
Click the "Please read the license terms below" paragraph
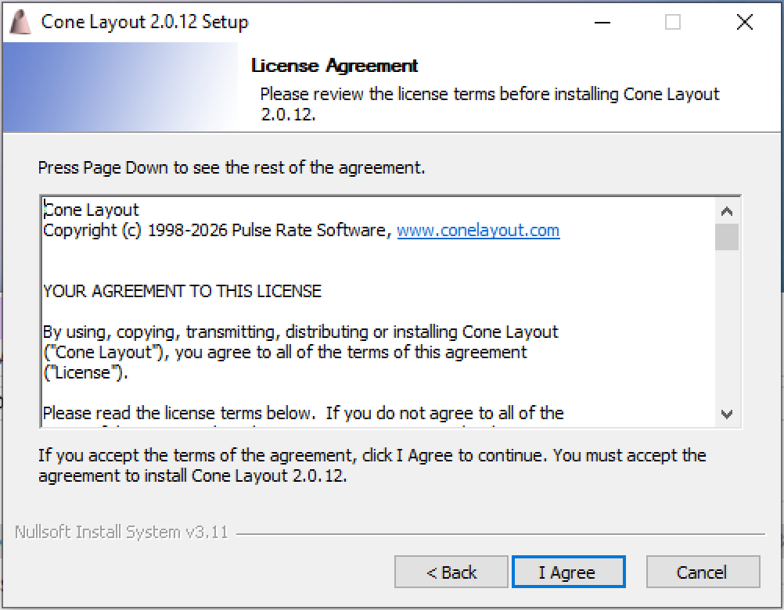(x=303, y=413)
